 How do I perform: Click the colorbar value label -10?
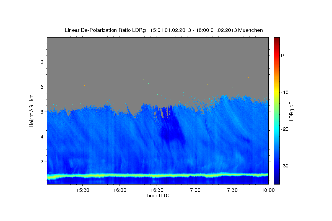(285, 92)
